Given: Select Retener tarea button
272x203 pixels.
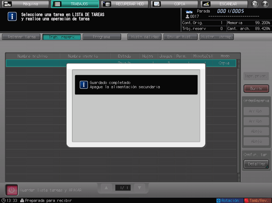Looking at the screenshot, I should [x=22, y=37].
